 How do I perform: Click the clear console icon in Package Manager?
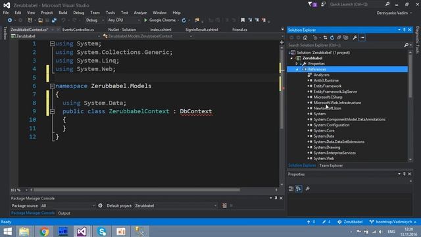(224, 205)
